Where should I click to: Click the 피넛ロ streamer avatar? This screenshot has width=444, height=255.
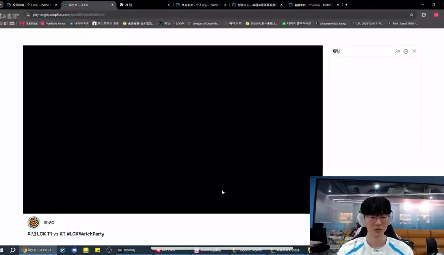pyautogui.click(x=34, y=222)
